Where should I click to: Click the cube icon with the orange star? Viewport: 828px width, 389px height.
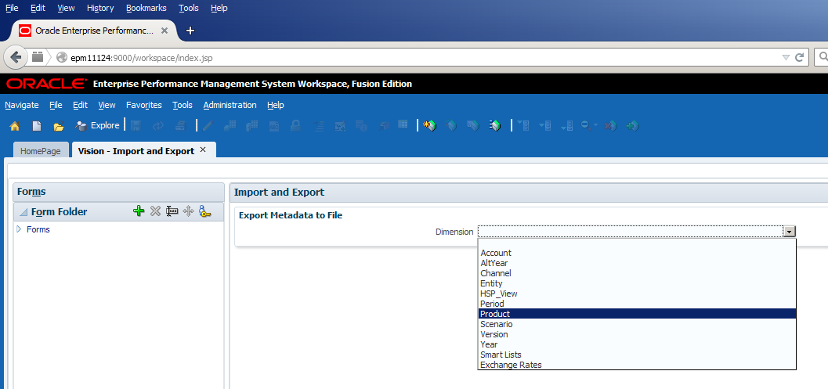click(x=430, y=125)
